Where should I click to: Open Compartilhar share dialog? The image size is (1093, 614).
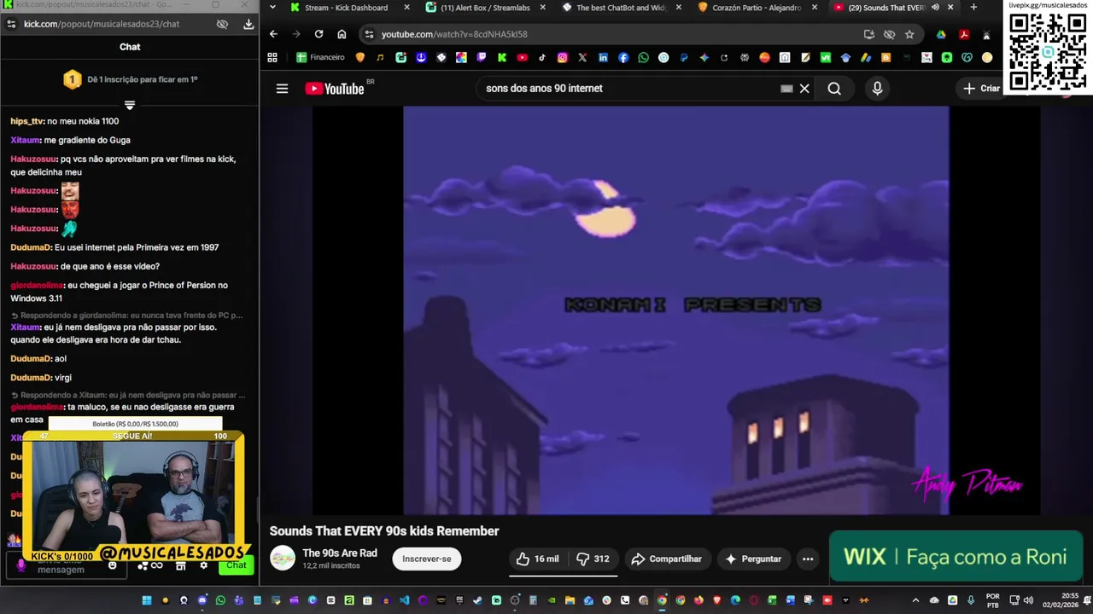[x=666, y=559]
